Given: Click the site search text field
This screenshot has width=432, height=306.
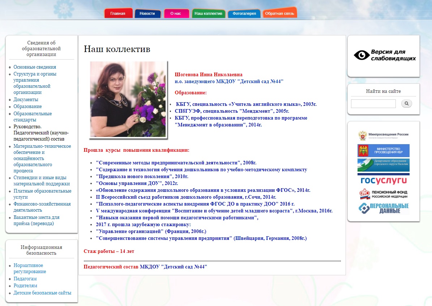Looking at the screenshot, I should (x=373, y=104).
